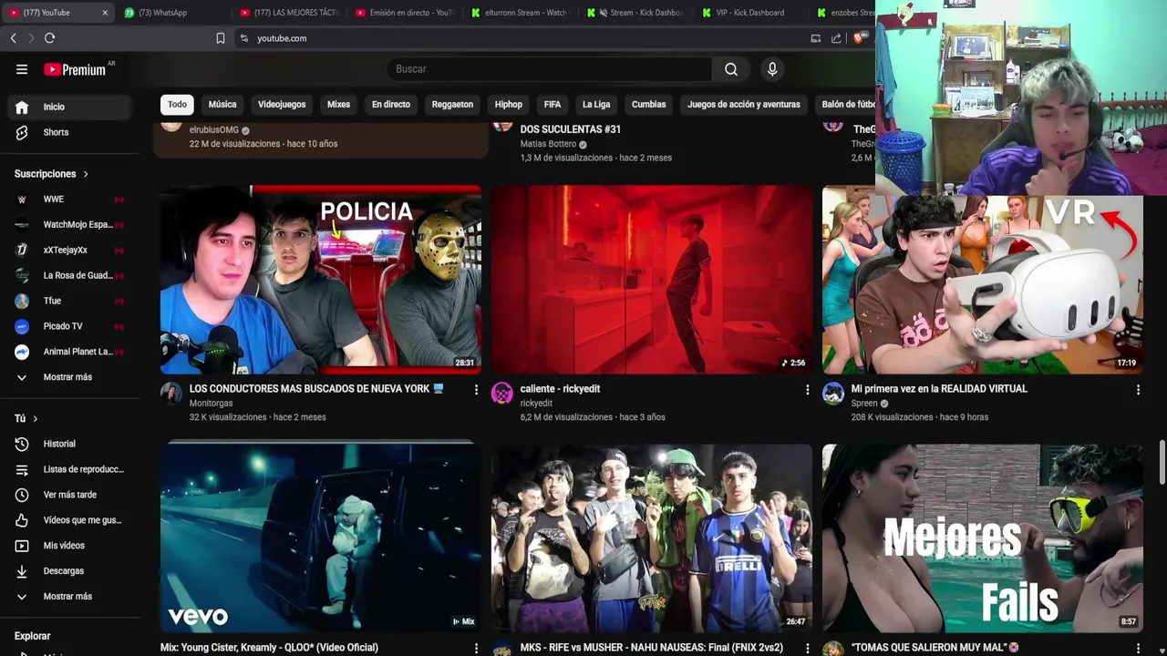Image resolution: width=1167 pixels, height=656 pixels.
Task: Open the Animal Planet La... subscription channel
Action: click(x=69, y=352)
